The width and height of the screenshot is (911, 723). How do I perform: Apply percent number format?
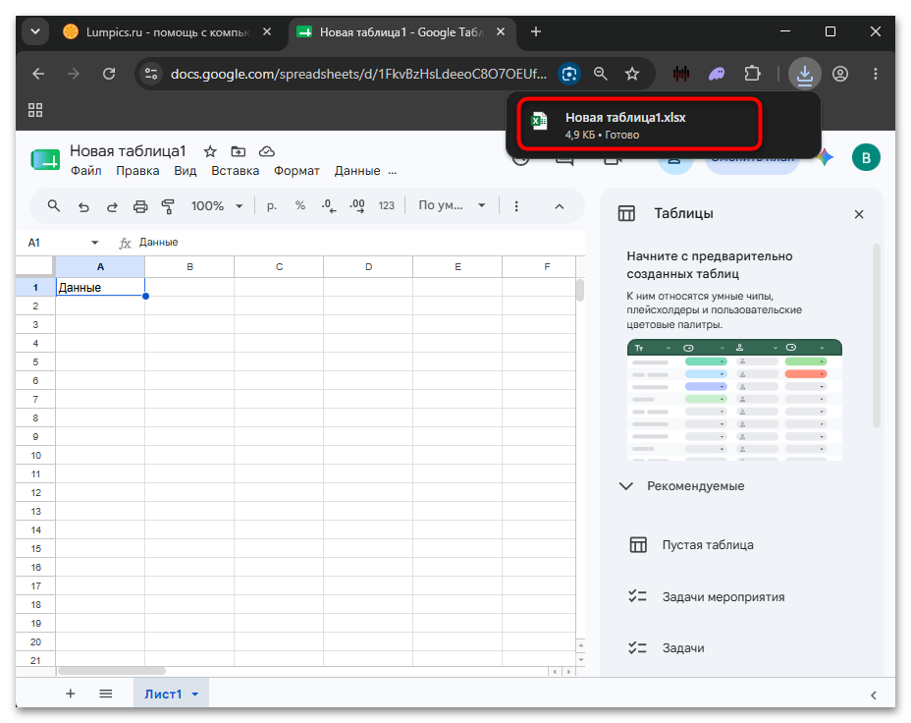299,205
